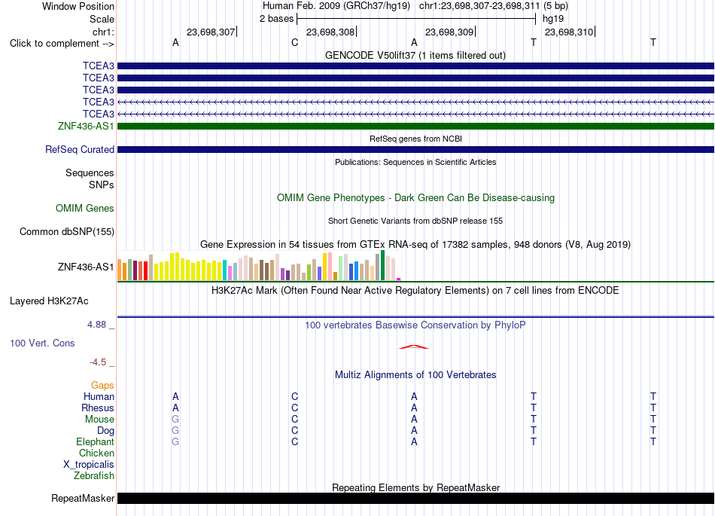Select the 'Dog' alignment species label

coord(105,431)
